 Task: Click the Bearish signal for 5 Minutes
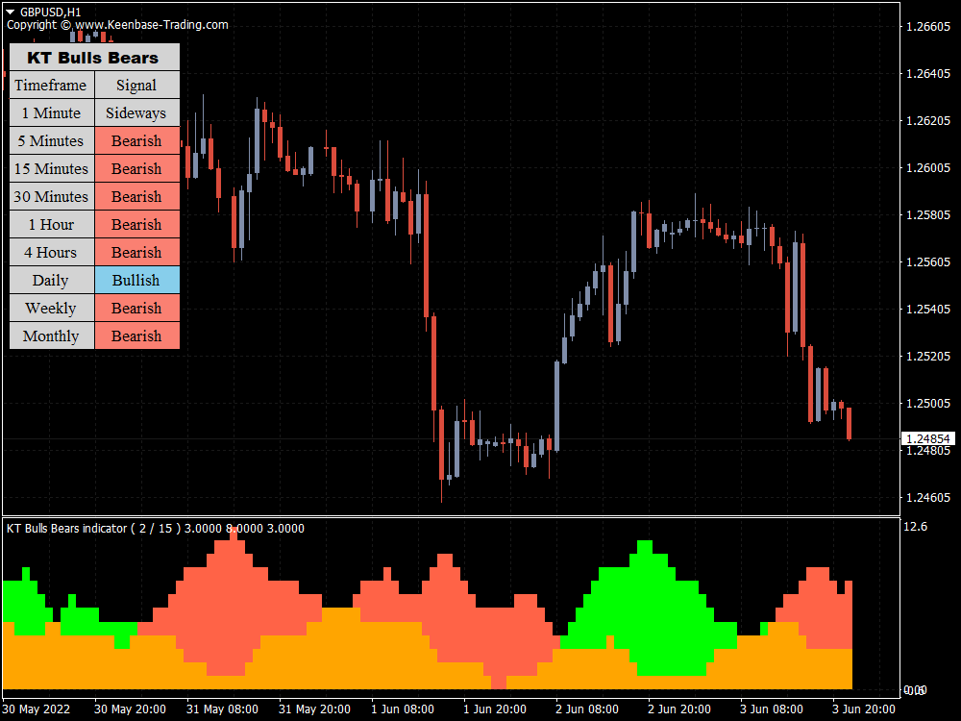(137, 140)
